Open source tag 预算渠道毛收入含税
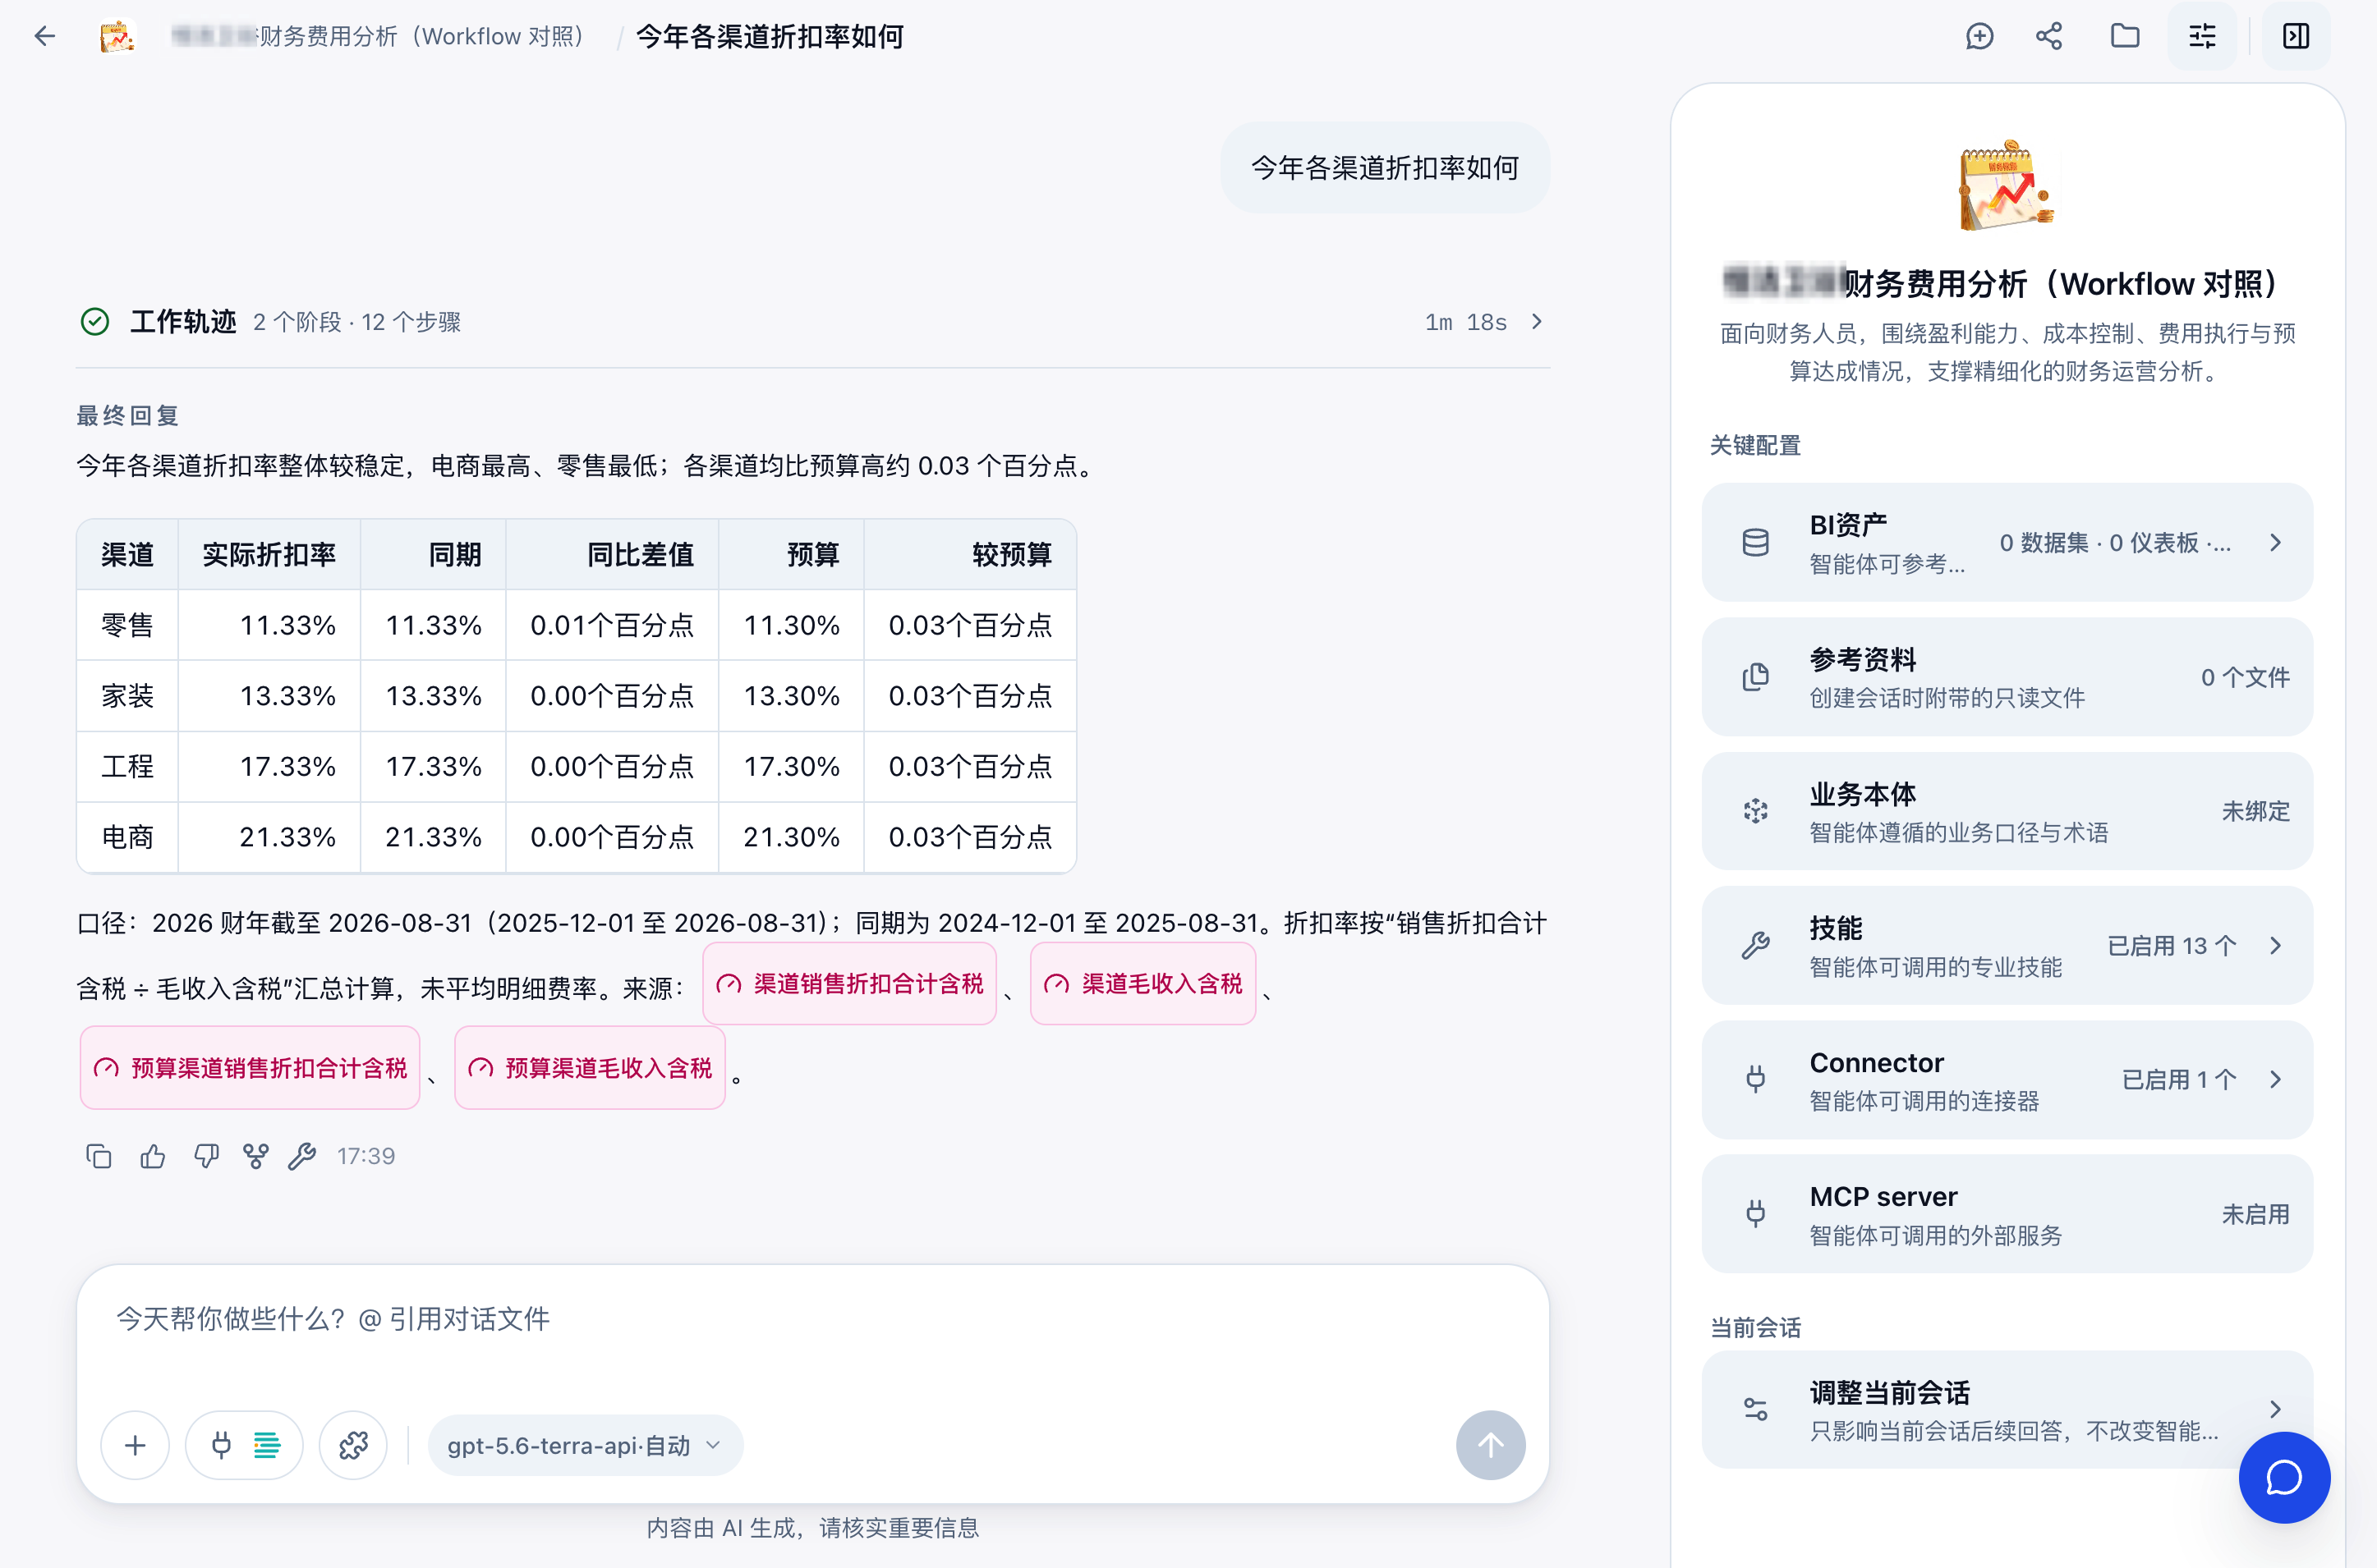The width and height of the screenshot is (2377, 1568). tap(589, 1068)
